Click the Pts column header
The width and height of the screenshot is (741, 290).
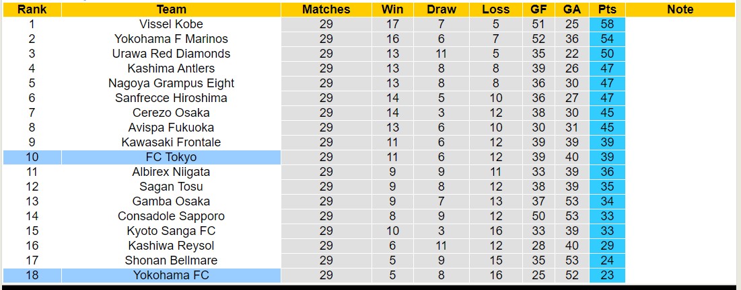click(608, 9)
